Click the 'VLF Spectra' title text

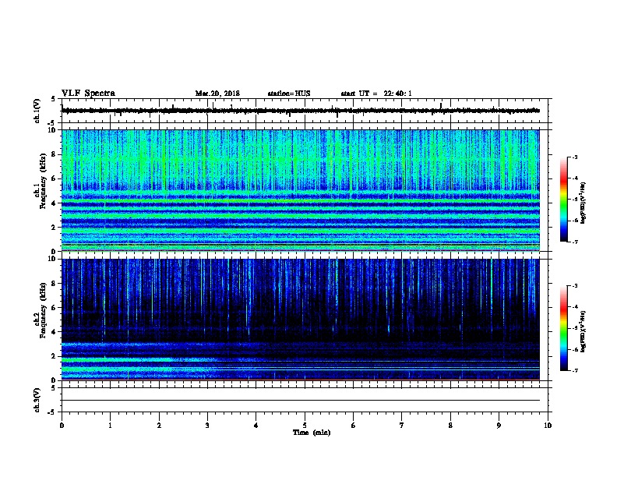tap(88, 94)
